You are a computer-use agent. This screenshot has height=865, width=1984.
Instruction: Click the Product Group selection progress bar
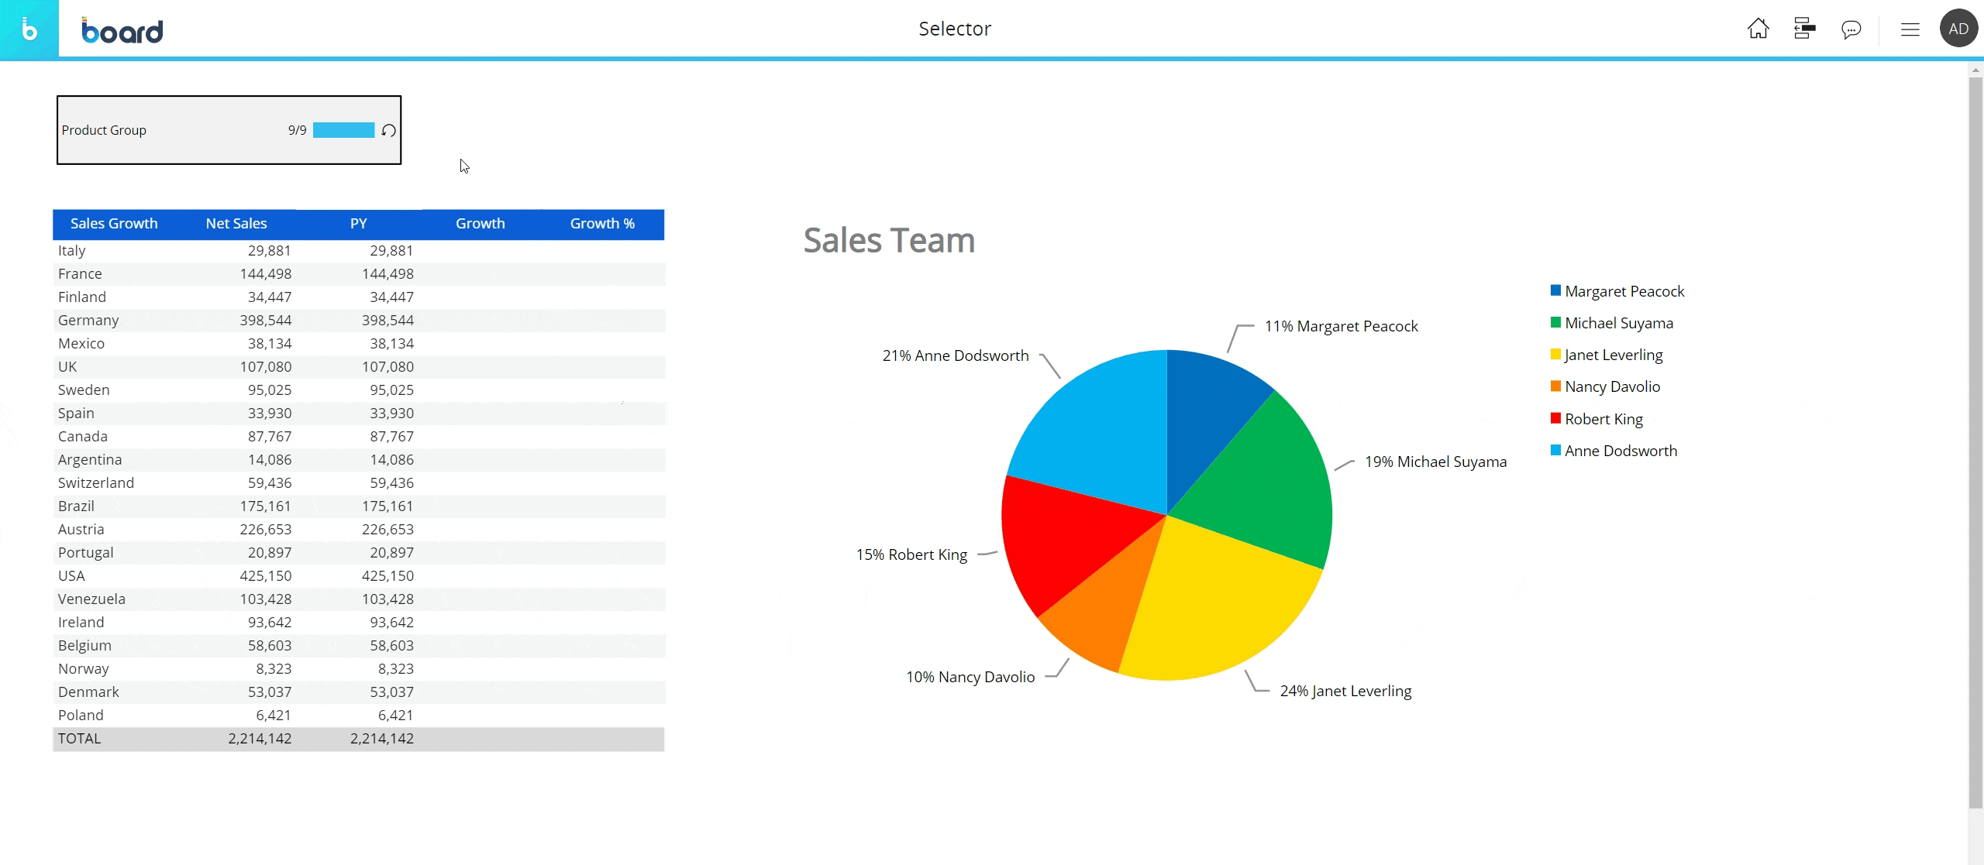tap(343, 130)
